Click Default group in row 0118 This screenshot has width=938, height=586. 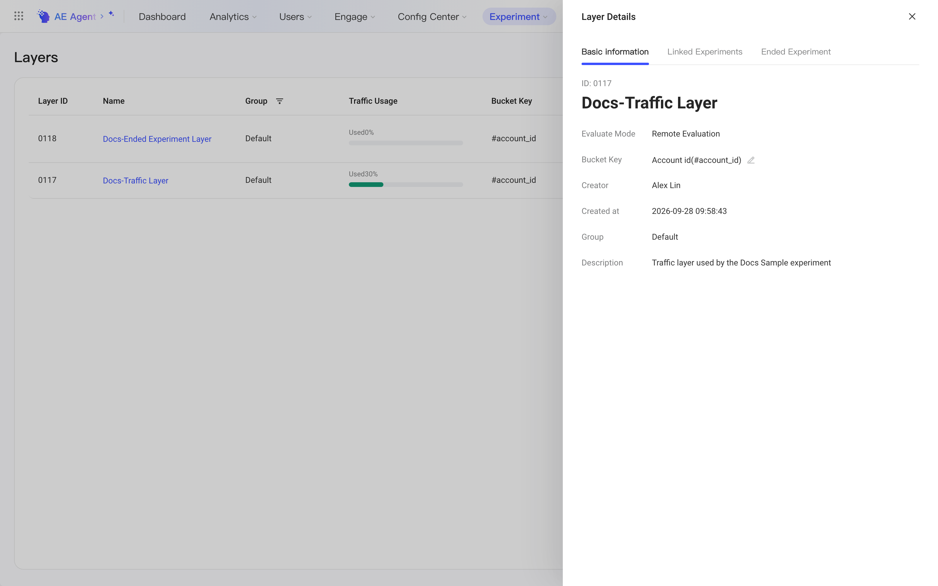point(258,138)
